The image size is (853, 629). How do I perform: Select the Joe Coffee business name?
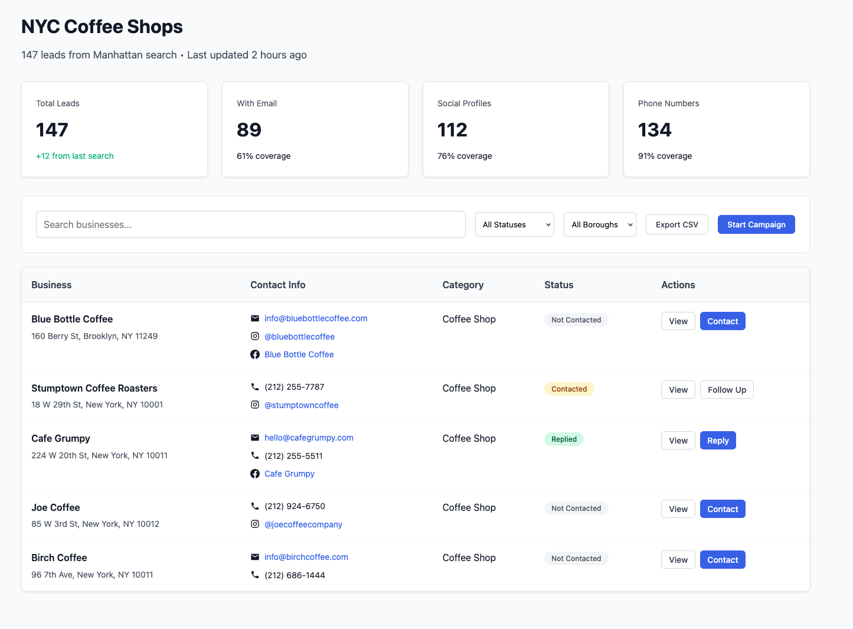(x=55, y=507)
